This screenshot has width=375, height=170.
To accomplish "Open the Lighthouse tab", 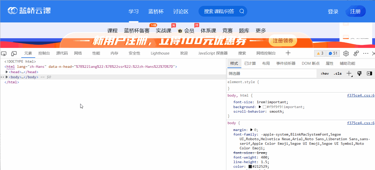I will [160, 53].
